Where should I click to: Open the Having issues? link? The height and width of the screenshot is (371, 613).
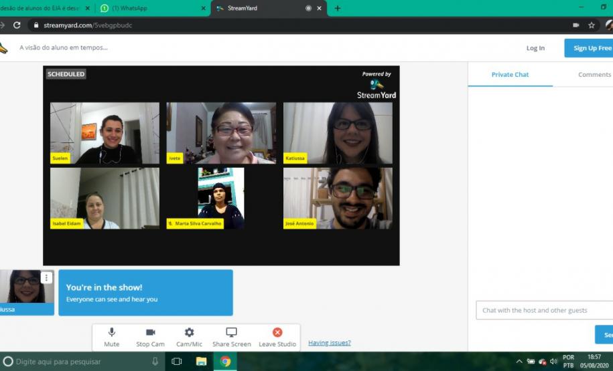point(329,343)
